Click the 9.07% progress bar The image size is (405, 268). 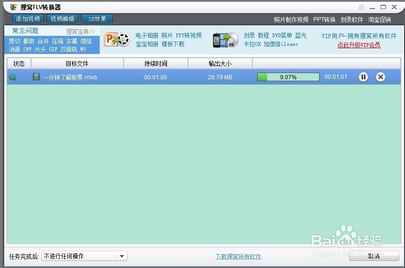[x=288, y=77]
